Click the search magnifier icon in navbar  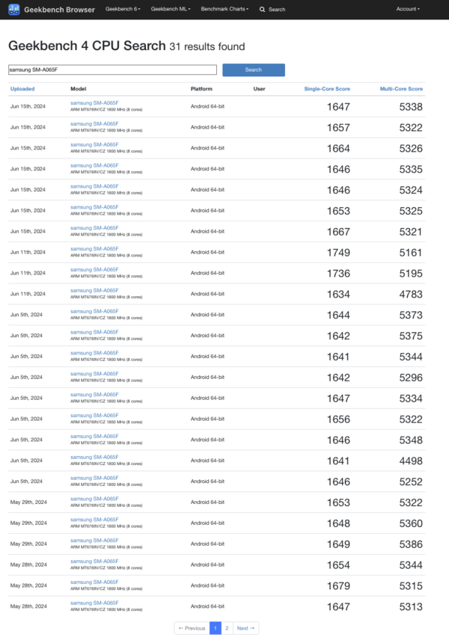[261, 10]
